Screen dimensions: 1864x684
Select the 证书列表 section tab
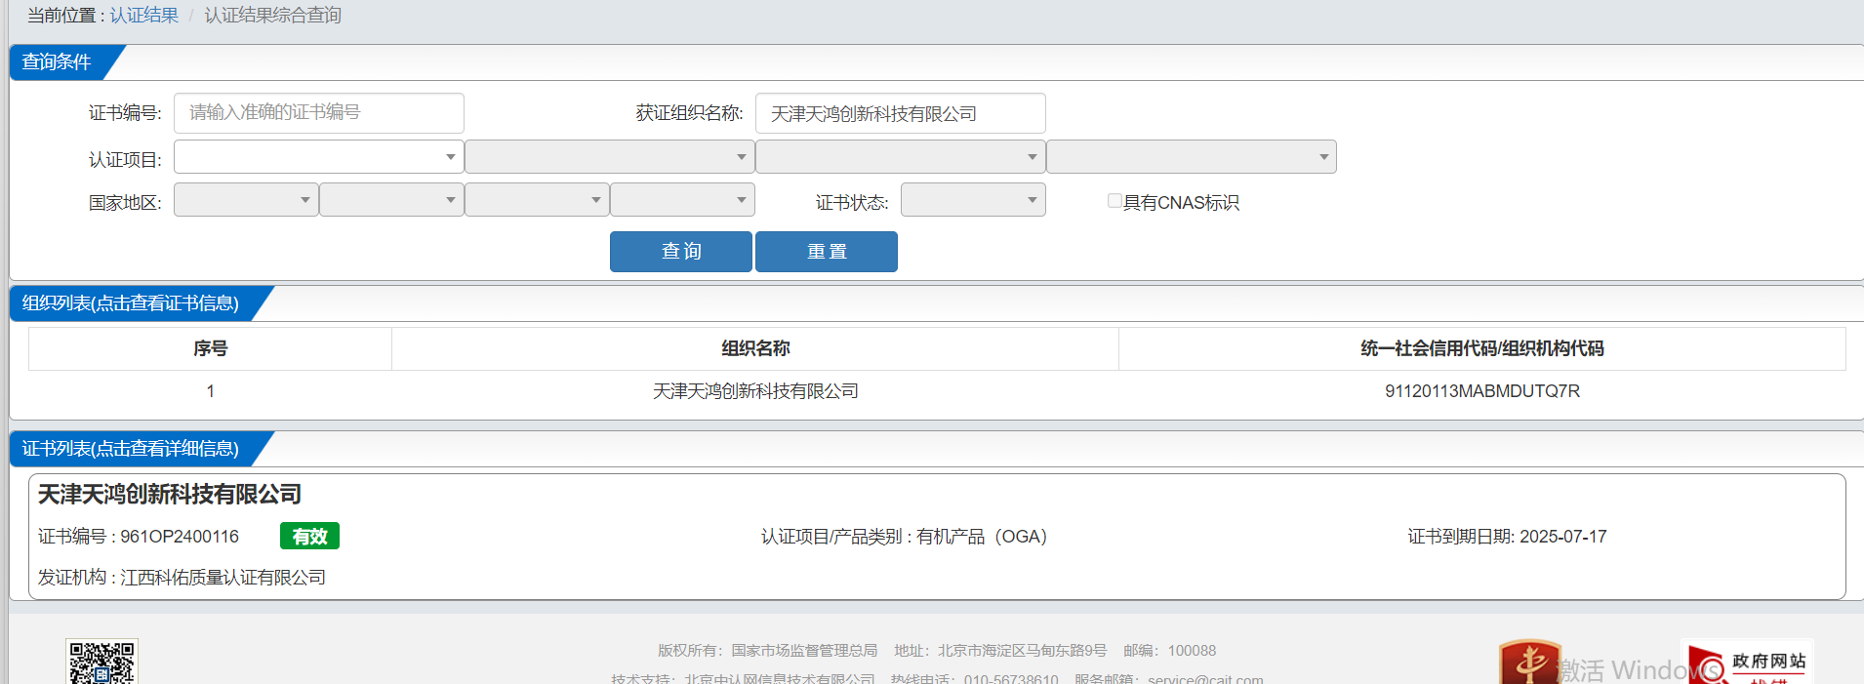pyautogui.click(x=131, y=449)
